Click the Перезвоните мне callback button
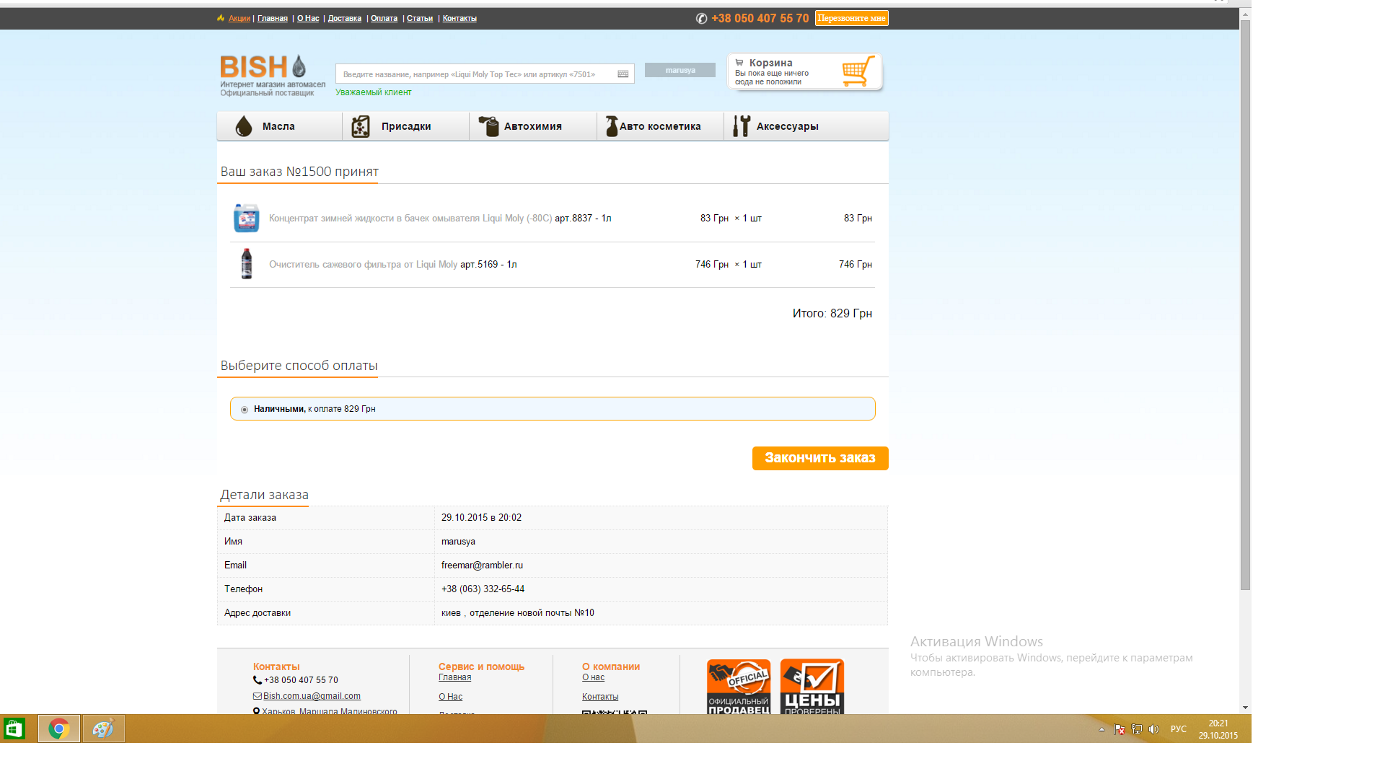Image resolution: width=1385 pixels, height=779 pixels. [x=851, y=18]
